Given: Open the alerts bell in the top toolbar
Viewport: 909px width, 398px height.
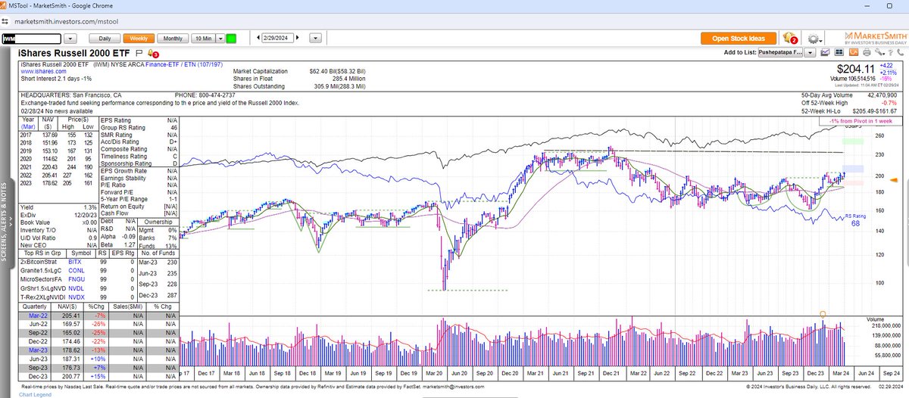Looking at the screenshot, I should point(791,38).
